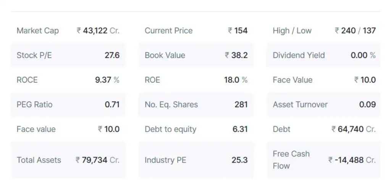The image size is (391, 195).
Task: Click the Total Assets label
Action: pos(39,160)
